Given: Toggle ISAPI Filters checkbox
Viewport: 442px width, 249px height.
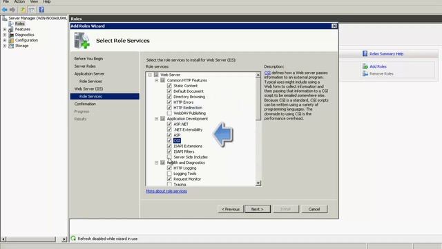Looking at the screenshot, I should [169, 151].
